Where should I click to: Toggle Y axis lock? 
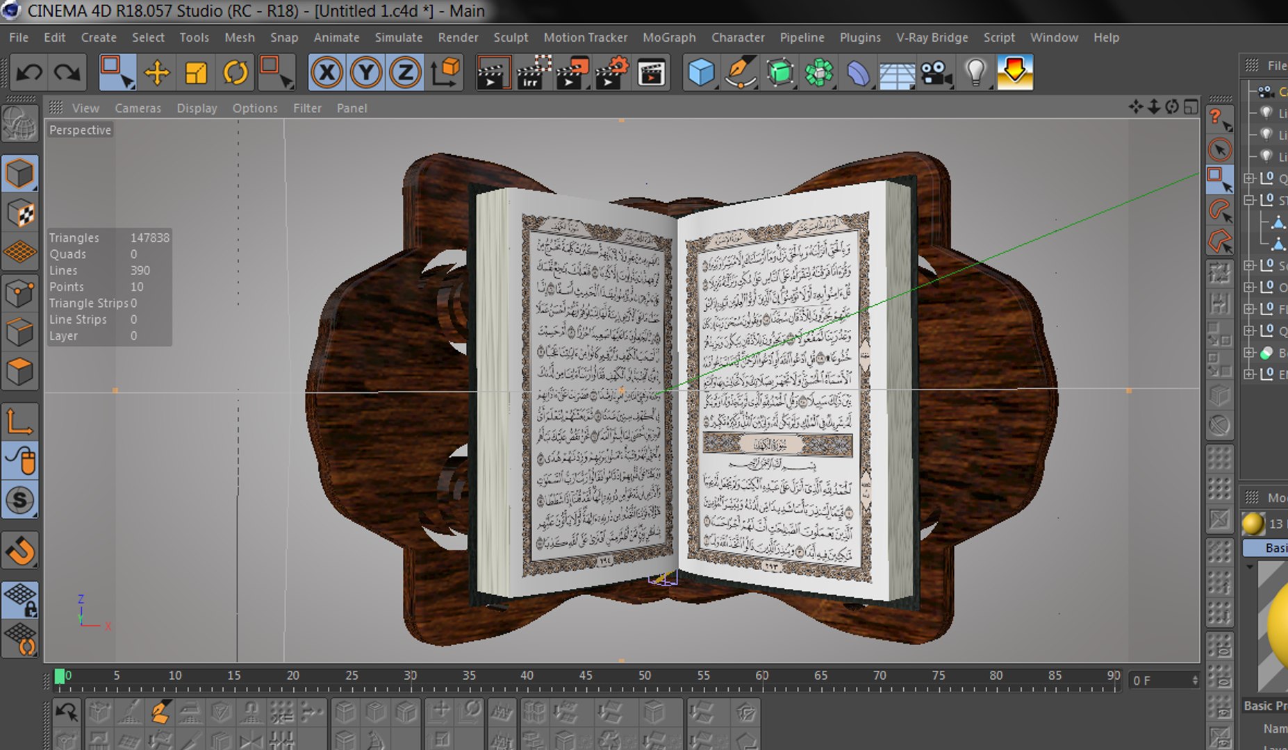[366, 72]
